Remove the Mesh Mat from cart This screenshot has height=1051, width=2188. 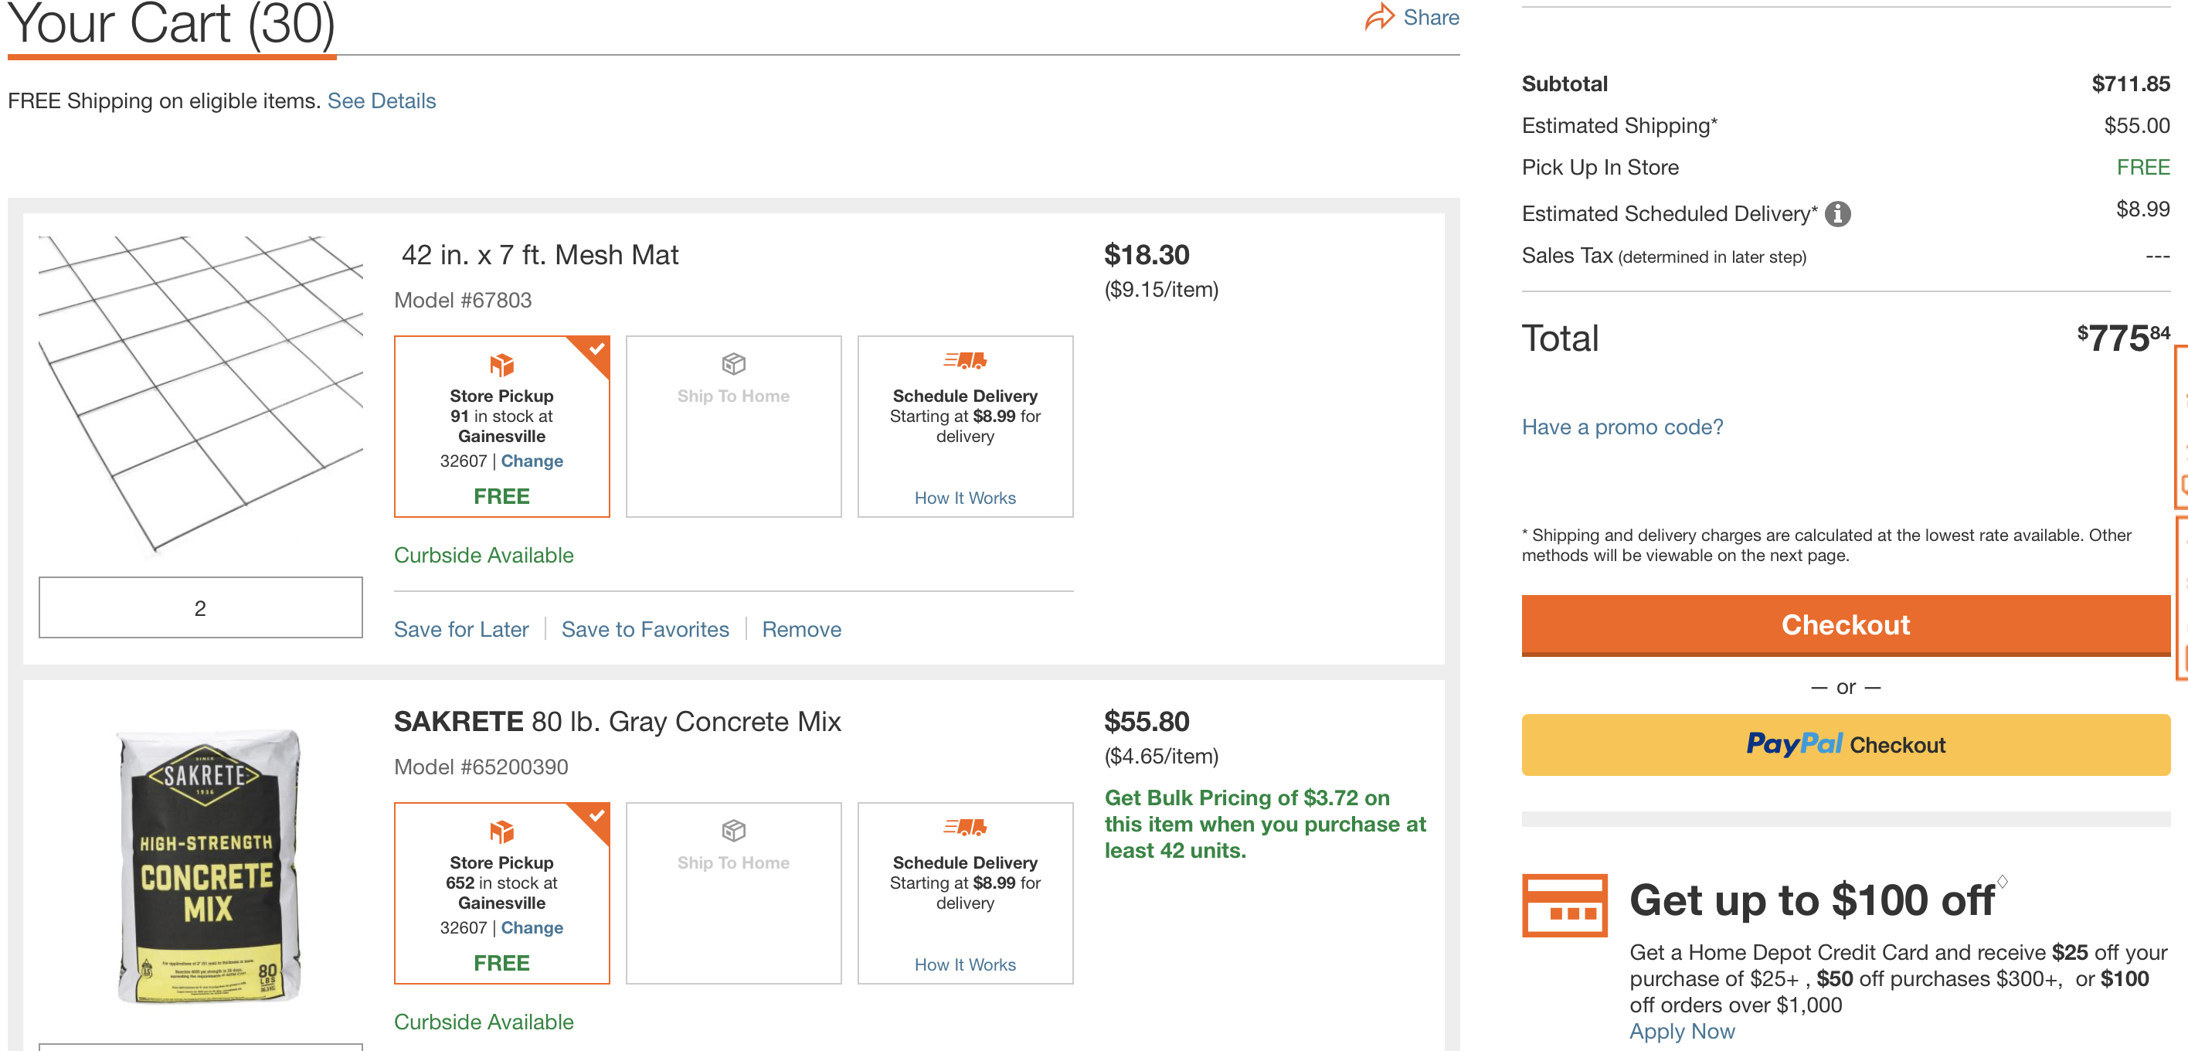[801, 629]
